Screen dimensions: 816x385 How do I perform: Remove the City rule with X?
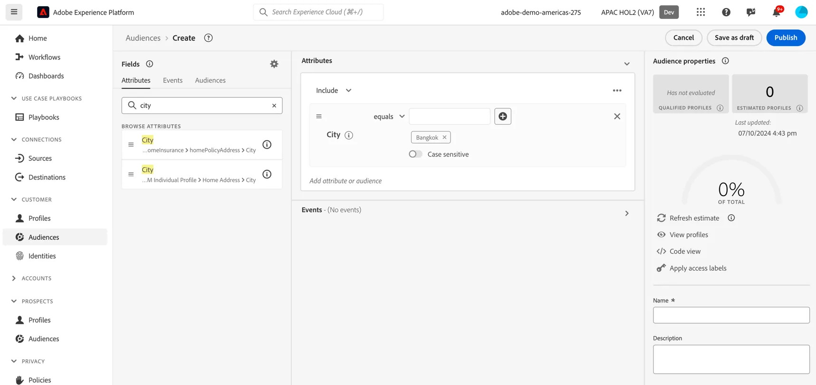point(617,116)
